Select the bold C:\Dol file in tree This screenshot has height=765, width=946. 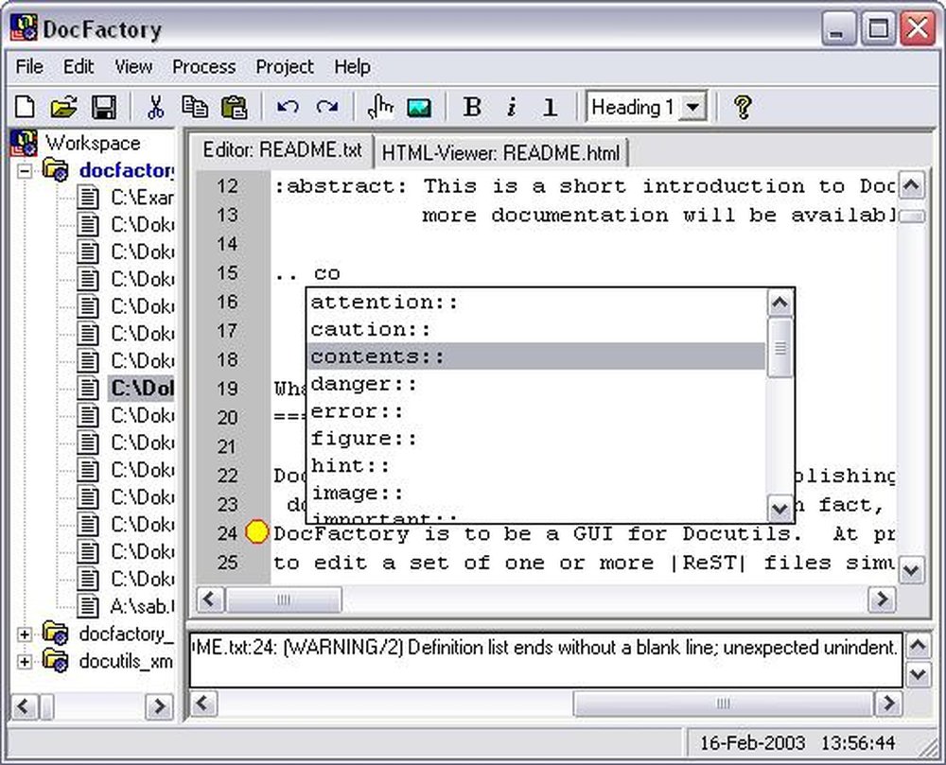[x=142, y=388]
